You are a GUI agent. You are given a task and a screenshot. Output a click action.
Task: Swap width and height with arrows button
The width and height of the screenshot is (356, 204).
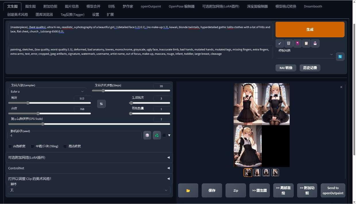[x=101, y=104]
